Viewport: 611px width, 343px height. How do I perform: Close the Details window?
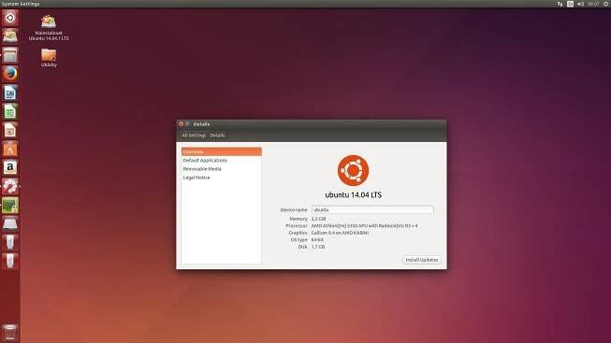pos(182,124)
